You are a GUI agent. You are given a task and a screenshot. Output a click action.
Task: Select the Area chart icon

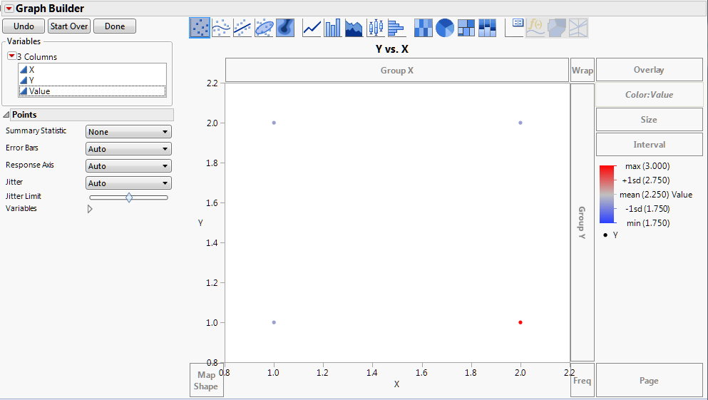point(354,28)
